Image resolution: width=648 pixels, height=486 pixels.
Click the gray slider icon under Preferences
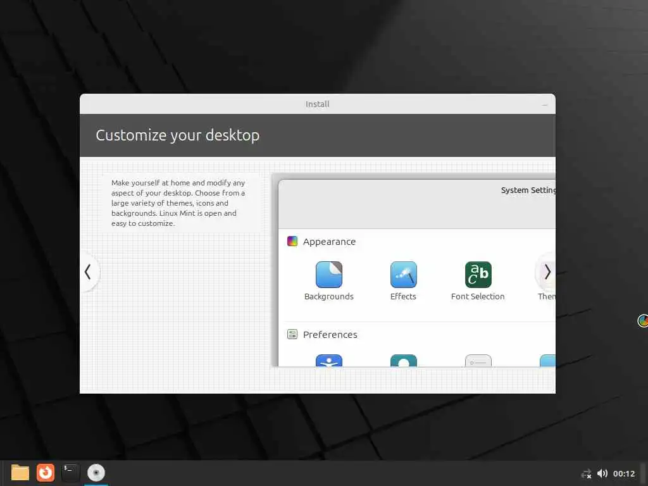pyautogui.click(x=478, y=360)
